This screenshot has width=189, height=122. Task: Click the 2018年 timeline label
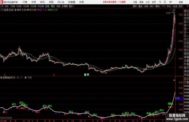coord(3,121)
